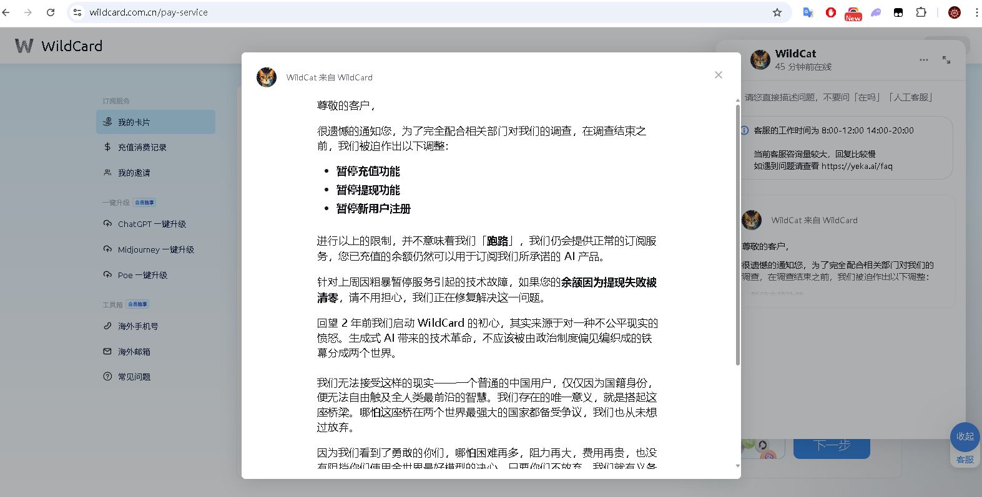The image size is (982, 497).
Task: Click the info icon beside the service hours
Action: coord(744,130)
